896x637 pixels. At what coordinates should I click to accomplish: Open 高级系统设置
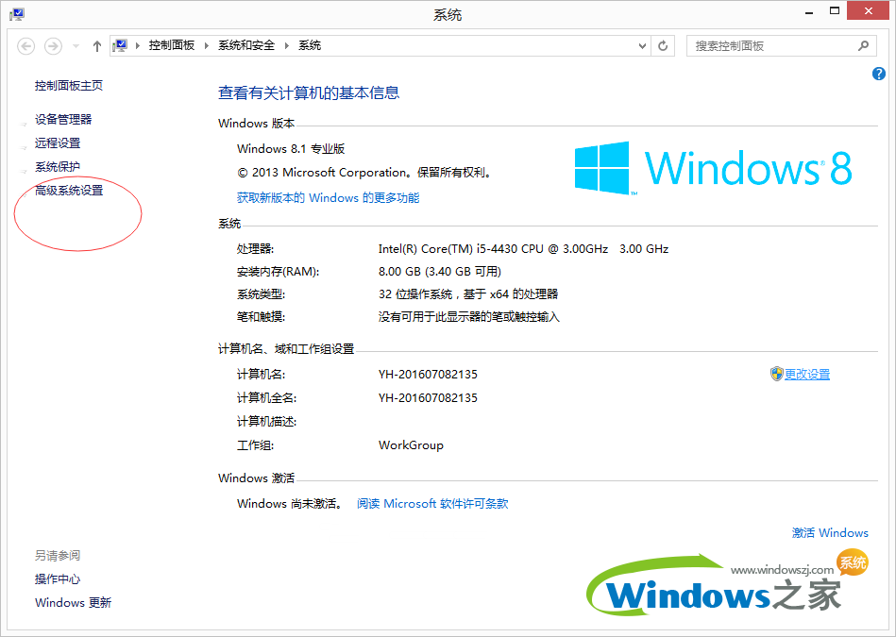(x=69, y=191)
